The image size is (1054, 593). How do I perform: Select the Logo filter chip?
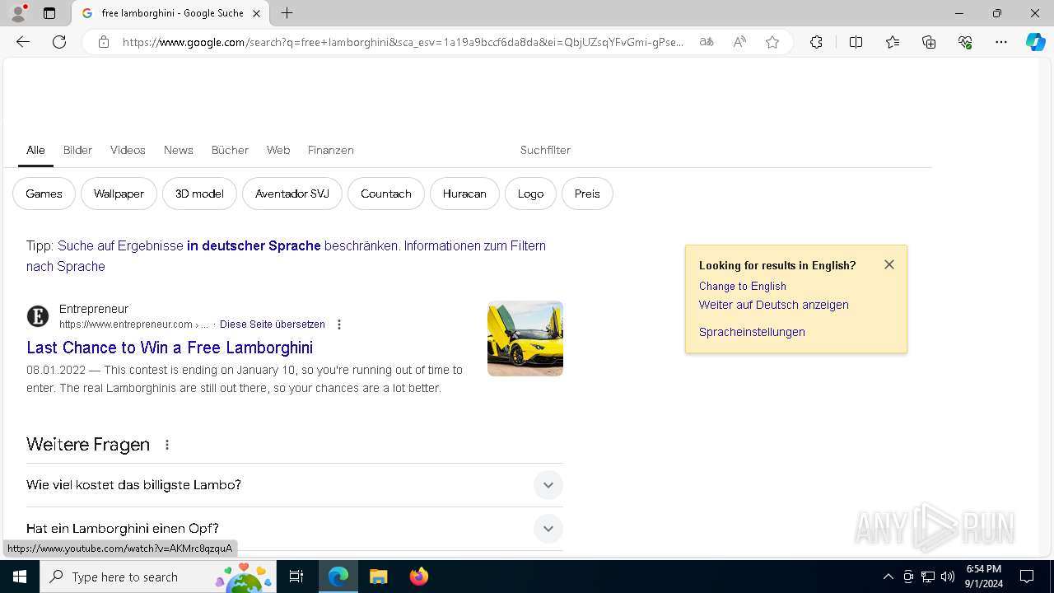pyautogui.click(x=530, y=194)
